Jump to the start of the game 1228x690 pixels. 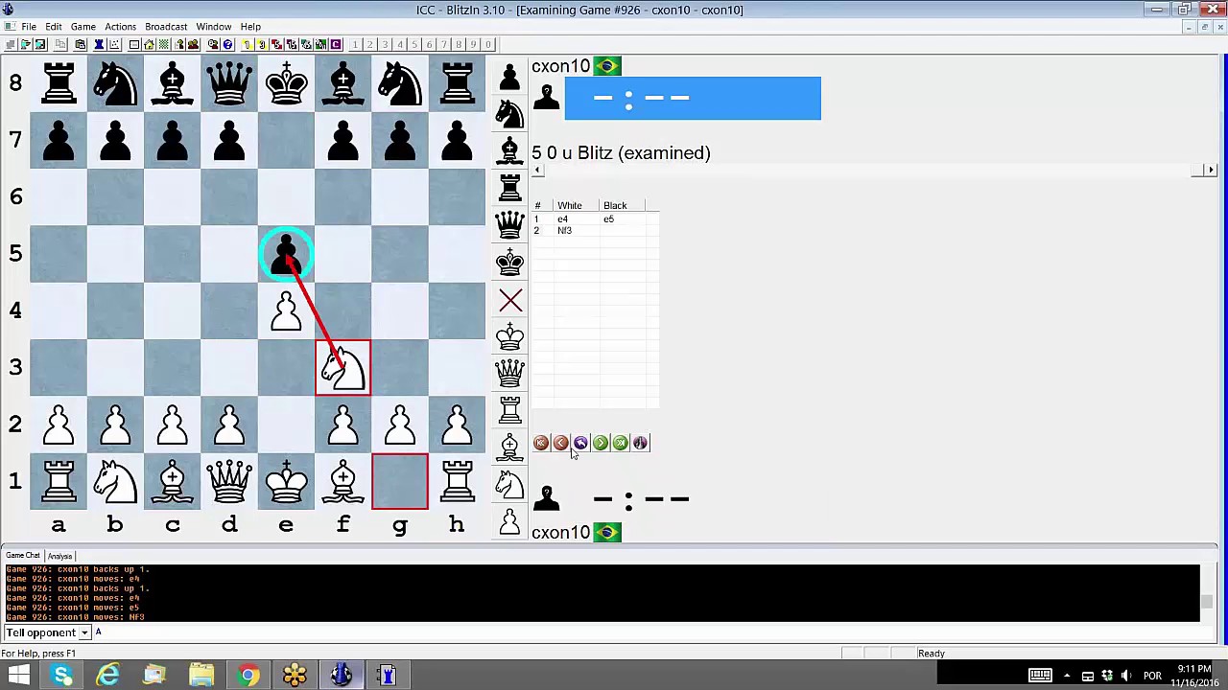pos(541,443)
